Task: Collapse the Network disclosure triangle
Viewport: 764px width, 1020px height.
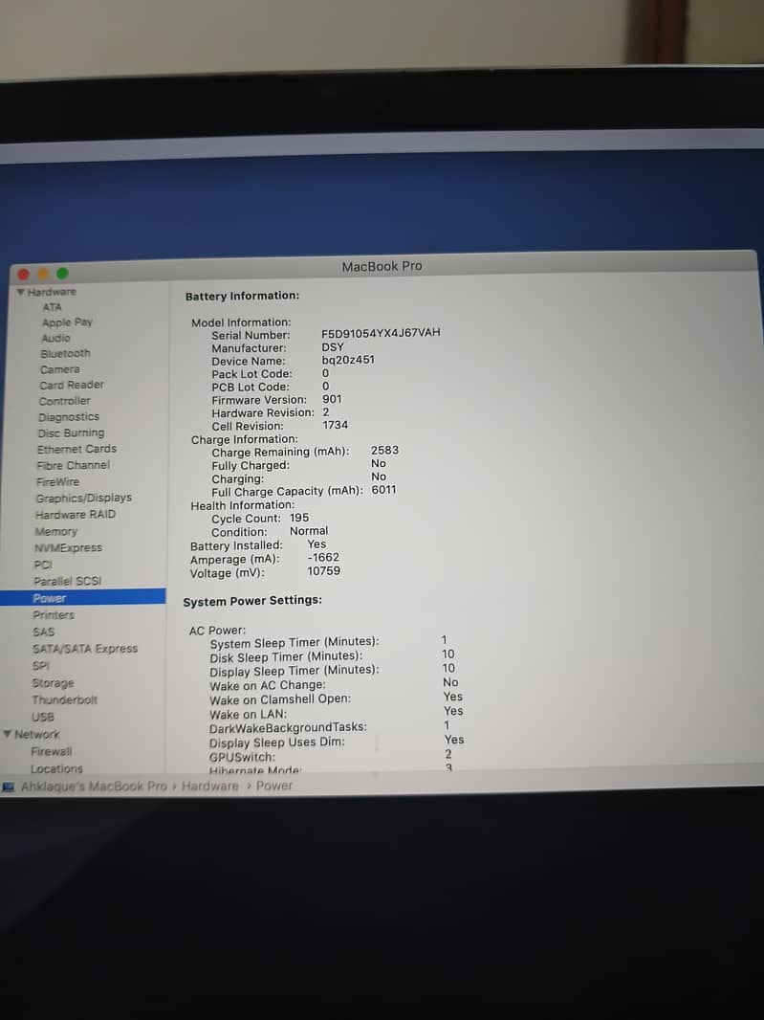Action: [7, 734]
